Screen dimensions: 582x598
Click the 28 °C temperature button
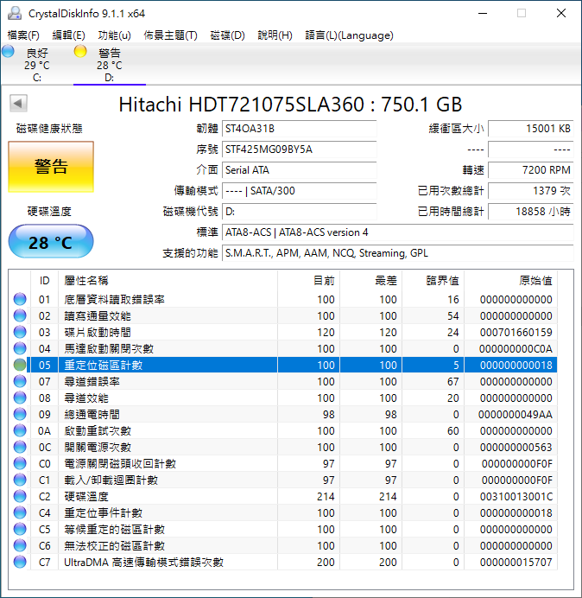(51, 241)
